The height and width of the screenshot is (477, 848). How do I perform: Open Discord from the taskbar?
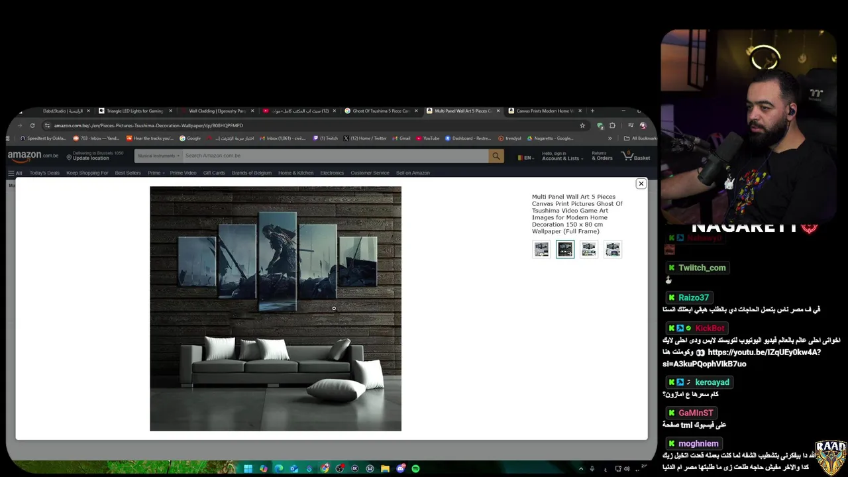(400, 468)
